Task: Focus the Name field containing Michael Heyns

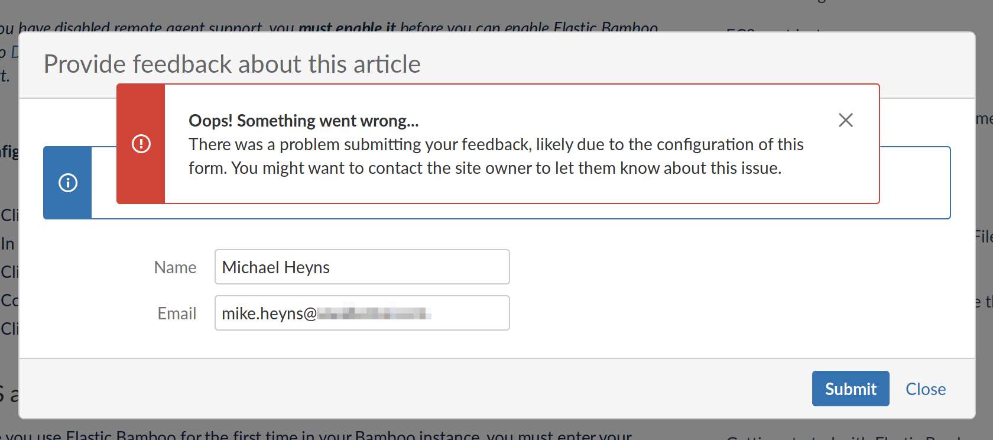Action: [362, 267]
